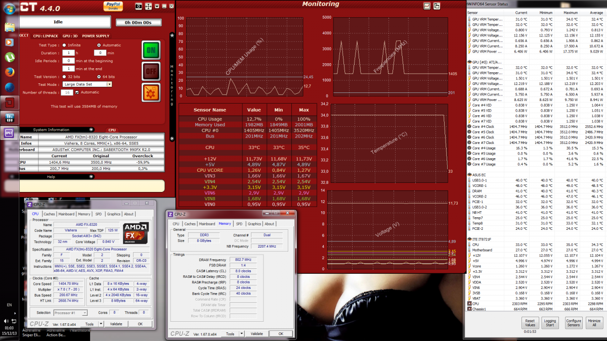Launch Firefox from the taskbar
This screenshot has height=341, width=607.
tap(9, 72)
